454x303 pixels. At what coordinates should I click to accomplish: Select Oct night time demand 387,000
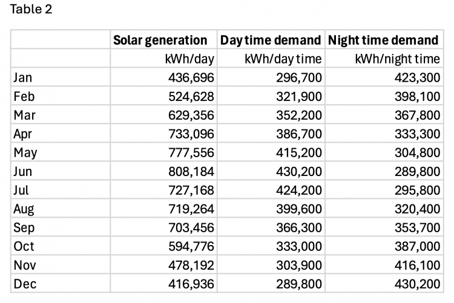[414, 246]
